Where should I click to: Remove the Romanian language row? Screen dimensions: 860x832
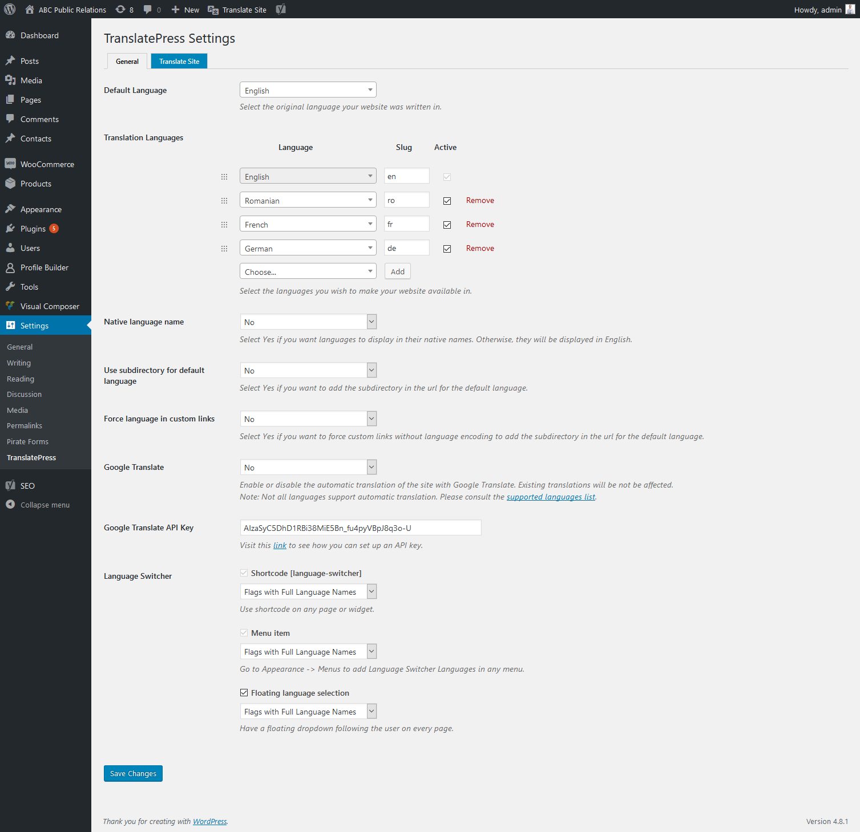(x=480, y=201)
